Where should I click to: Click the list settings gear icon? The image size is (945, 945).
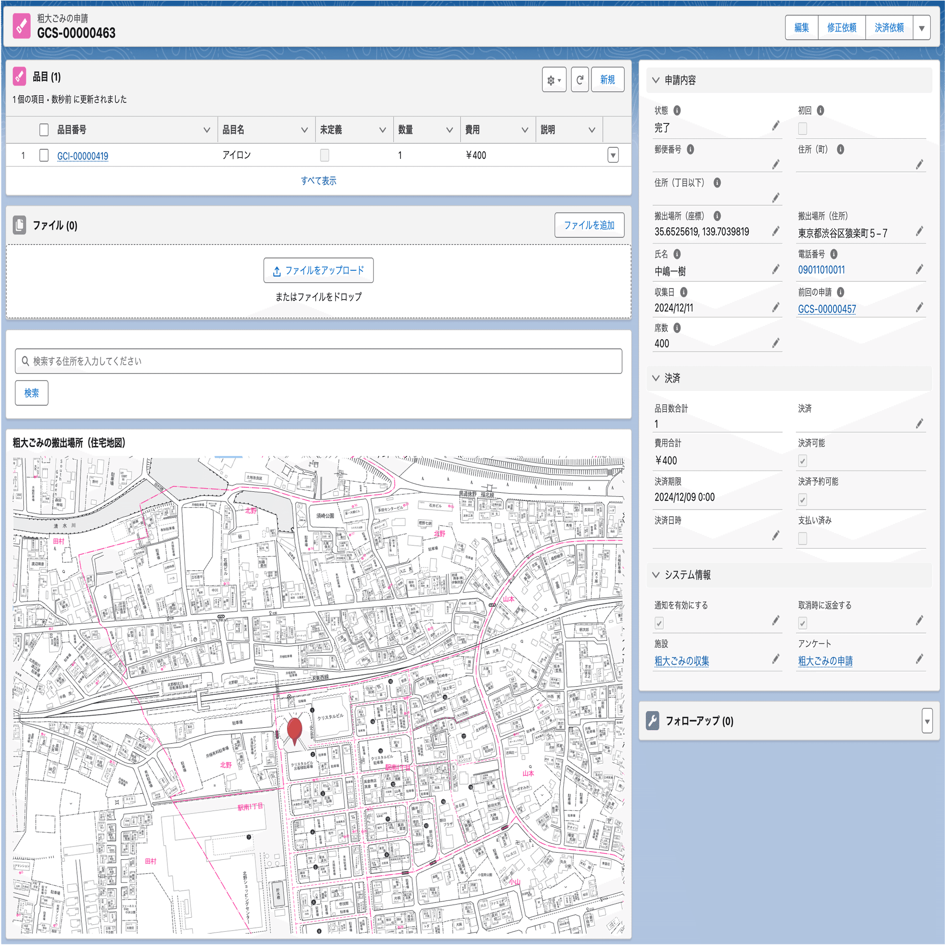(553, 80)
